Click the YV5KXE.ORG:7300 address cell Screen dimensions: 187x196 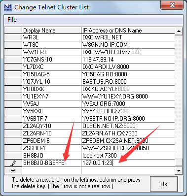[128, 111]
